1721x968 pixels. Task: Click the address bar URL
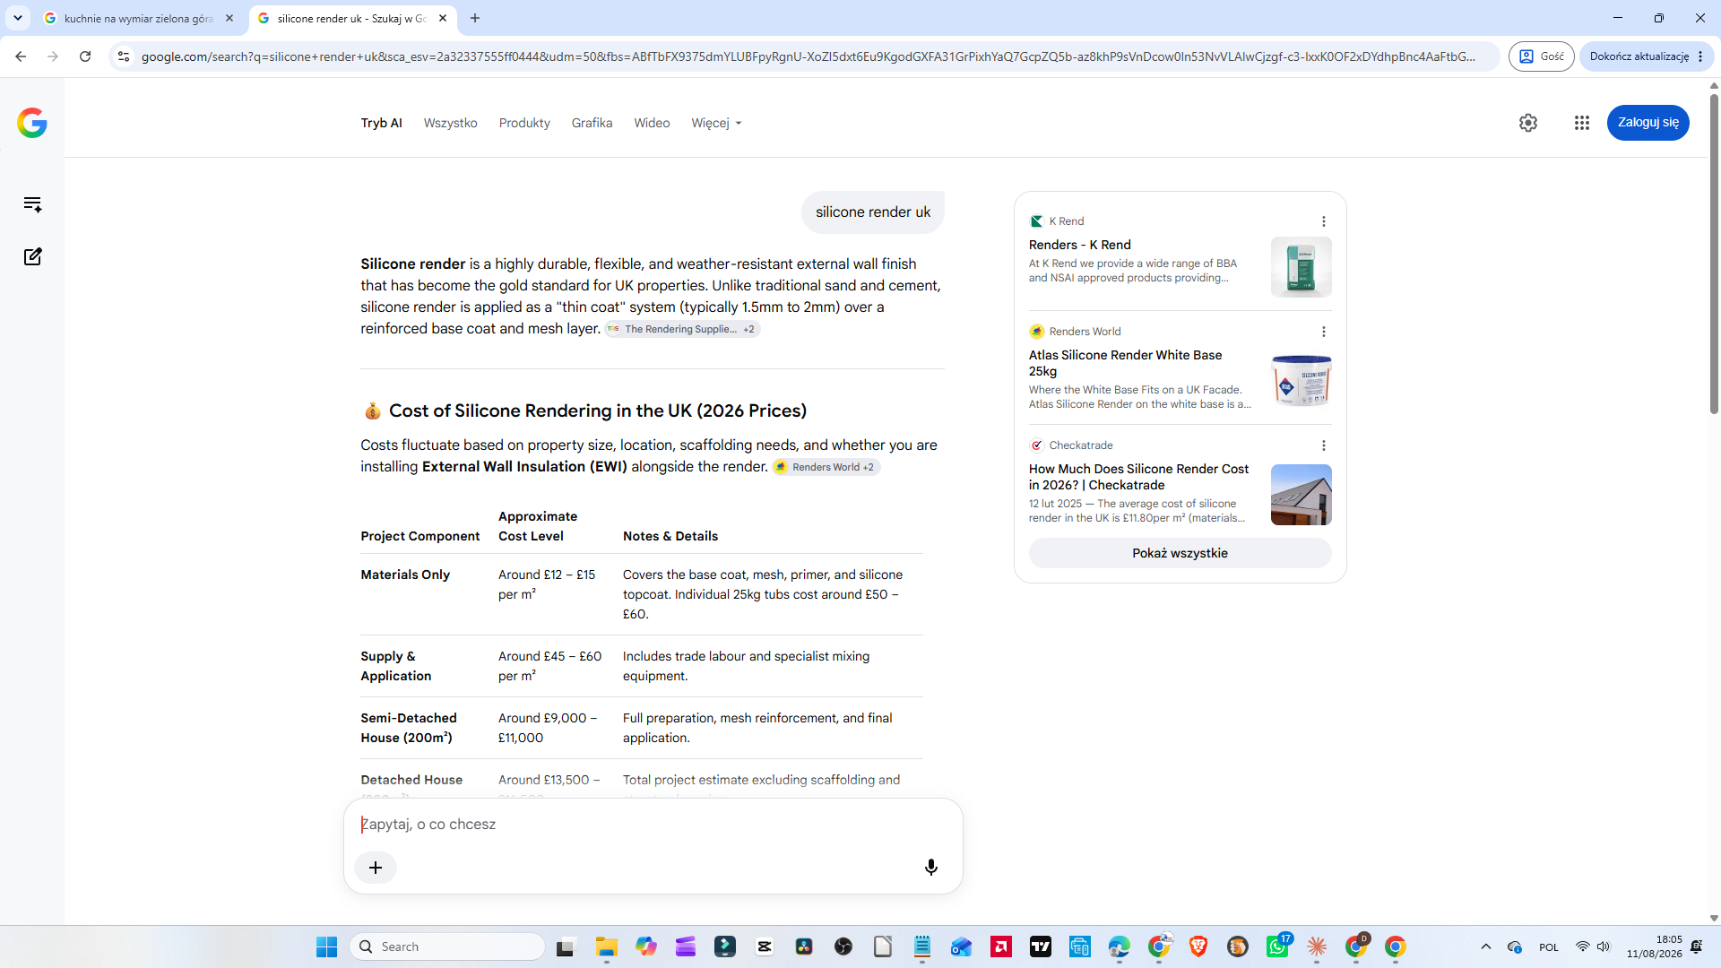807,56
